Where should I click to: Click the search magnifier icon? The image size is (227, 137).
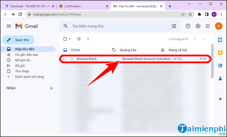coord(66,26)
